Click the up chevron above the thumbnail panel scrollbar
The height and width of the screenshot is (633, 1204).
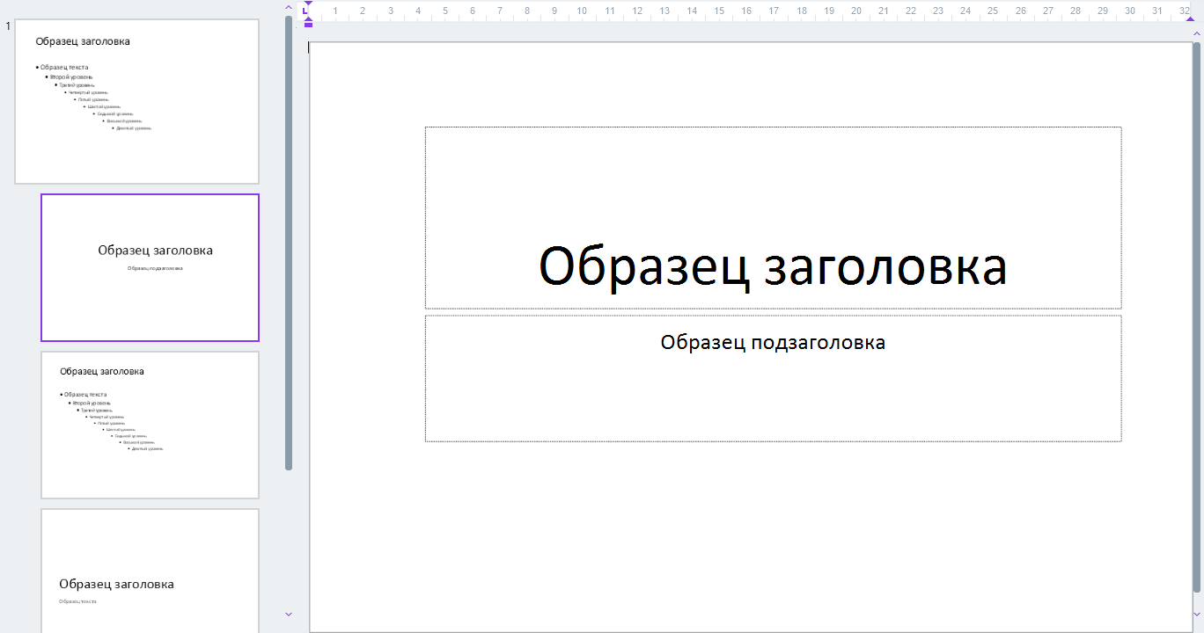(x=287, y=7)
